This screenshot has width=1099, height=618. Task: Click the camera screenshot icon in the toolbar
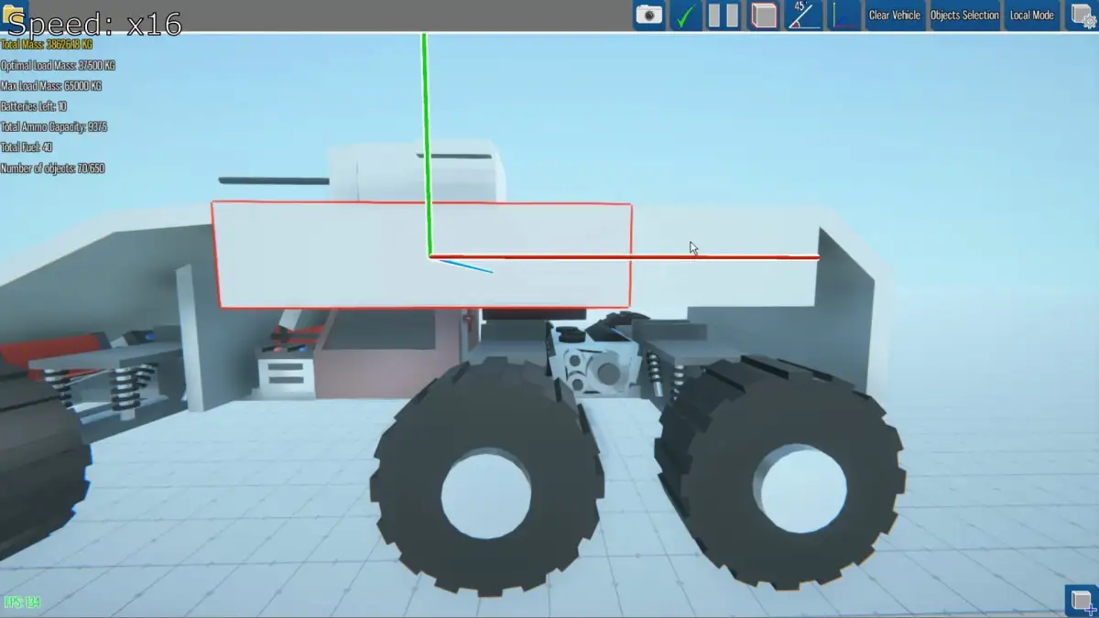click(650, 15)
